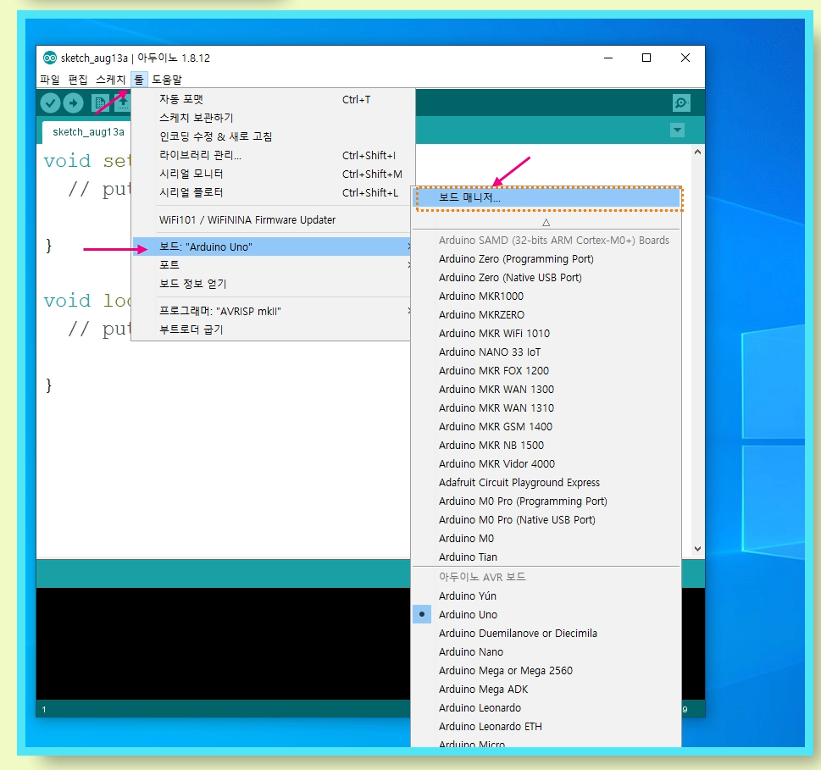
Task: Open the tab options dropdown arrow
Action: click(677, 130)
